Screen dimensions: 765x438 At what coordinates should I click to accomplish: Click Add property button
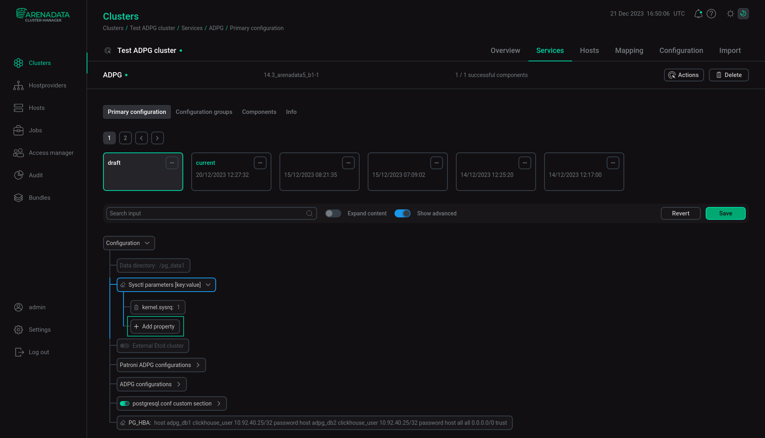coord(155,326)
